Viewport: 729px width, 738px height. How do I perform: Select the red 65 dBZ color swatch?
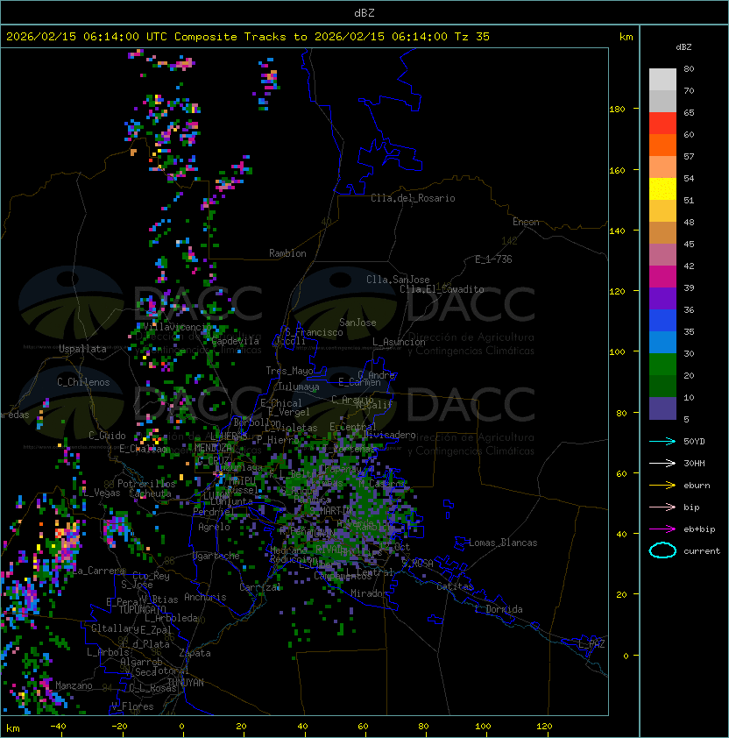click(x=662, y=124)
